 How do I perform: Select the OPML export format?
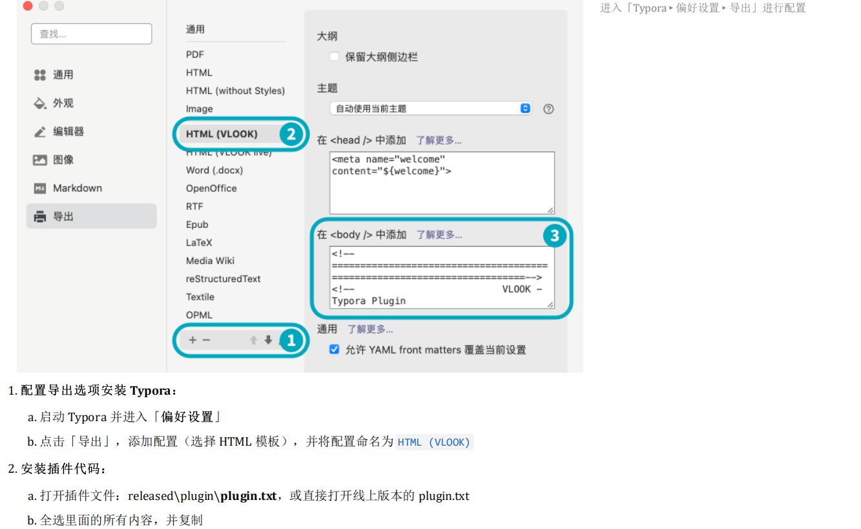199,315
